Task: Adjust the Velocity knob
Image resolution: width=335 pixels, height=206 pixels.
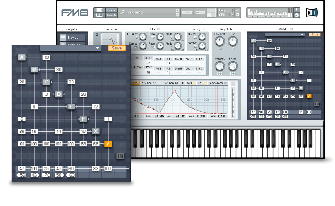Action: (x=220, y=66)
